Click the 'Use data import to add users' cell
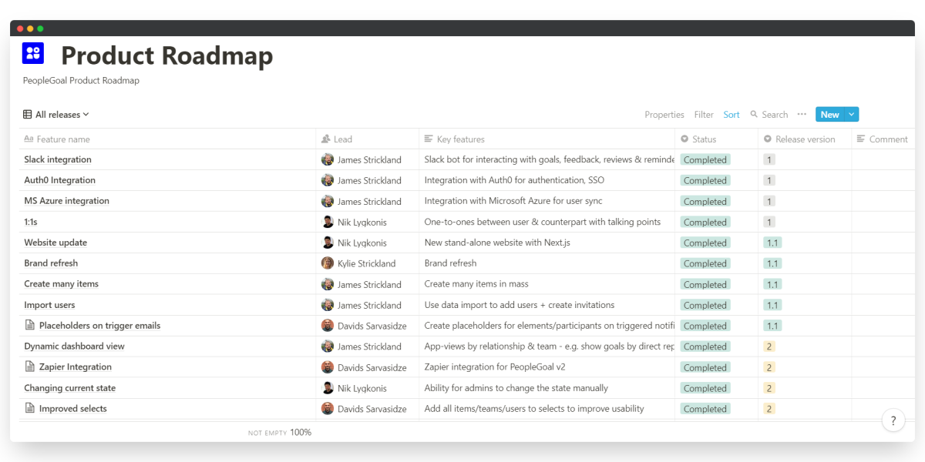Viewport: 925px width, 462px height. pos(547,305)
